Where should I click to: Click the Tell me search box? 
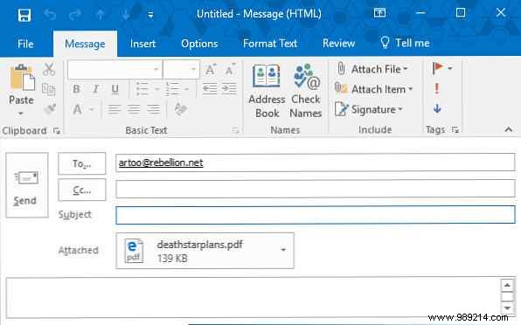[405, 43]
